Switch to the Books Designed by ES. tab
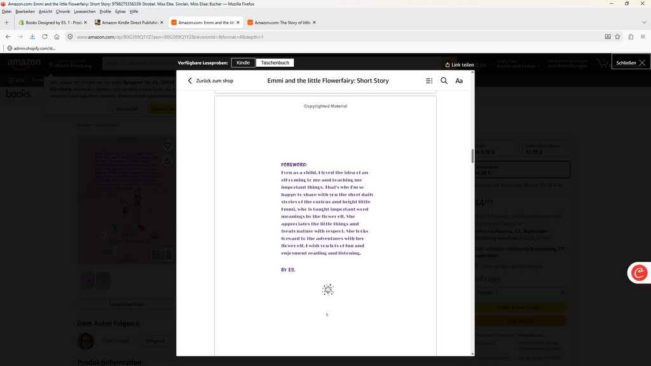The width and height of the screenshot is (651, 366). click(x=53, y=22)
